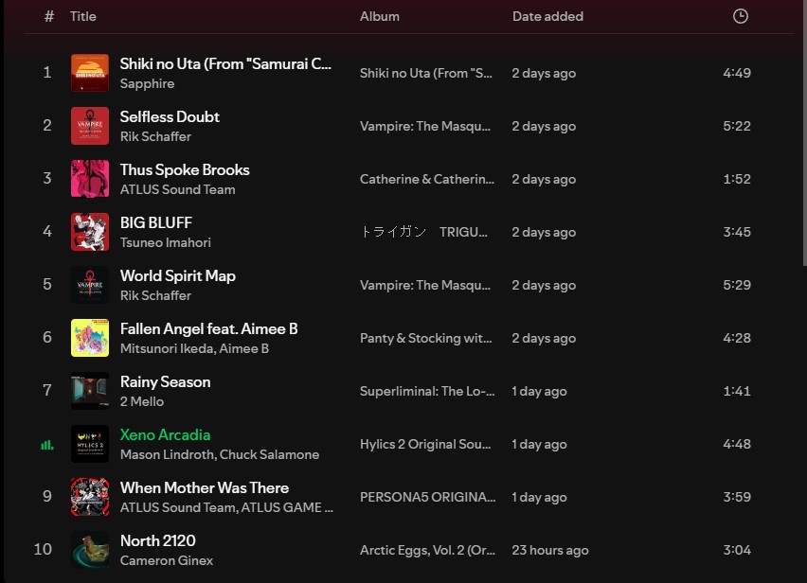
Task: Open artist Sapphire
Action: point(147,83)
